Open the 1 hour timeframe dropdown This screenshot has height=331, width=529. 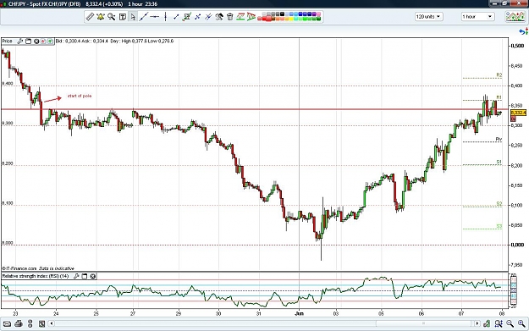(477, 17)
